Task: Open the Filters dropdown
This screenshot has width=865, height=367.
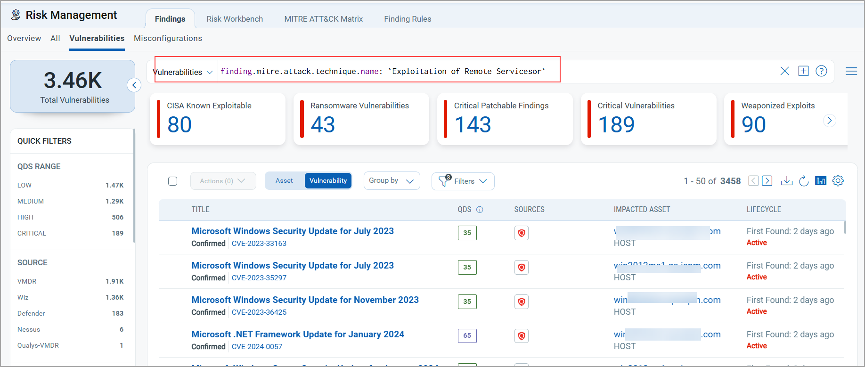Action: [x=463, y=181]
